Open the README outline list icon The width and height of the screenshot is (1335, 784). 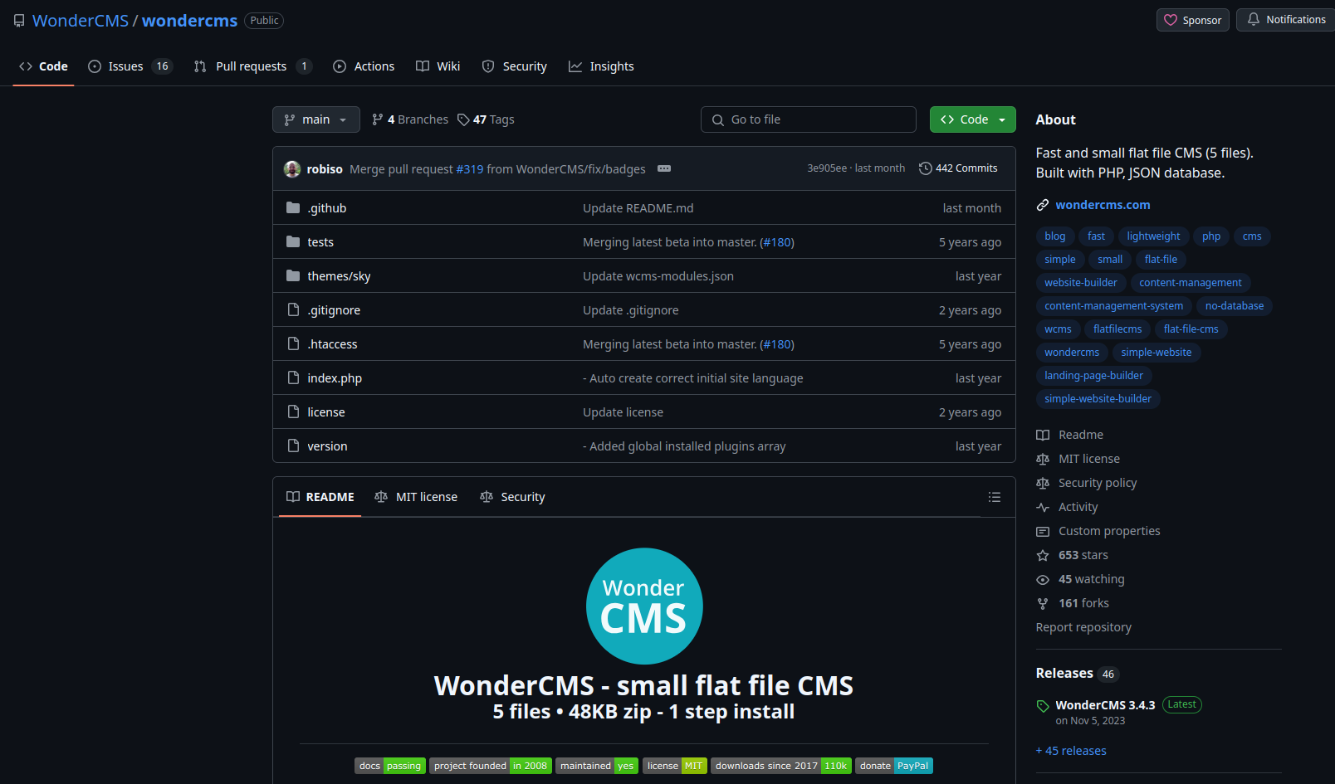tap(994, 497)
